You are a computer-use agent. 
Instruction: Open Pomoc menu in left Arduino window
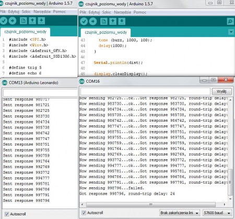pos(60,11)
